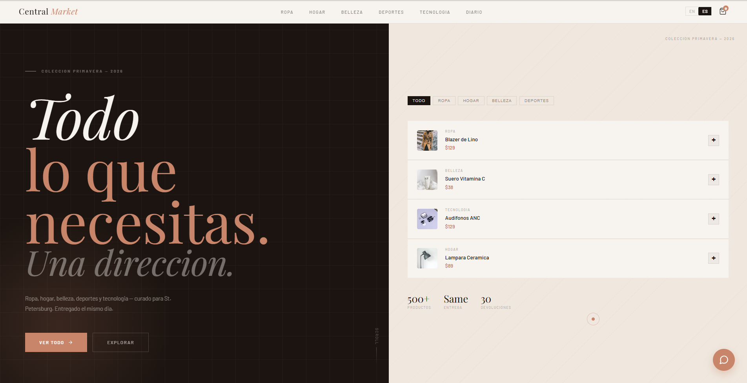Open Audifonos ANC product thumbnail

tap(427, 219)
